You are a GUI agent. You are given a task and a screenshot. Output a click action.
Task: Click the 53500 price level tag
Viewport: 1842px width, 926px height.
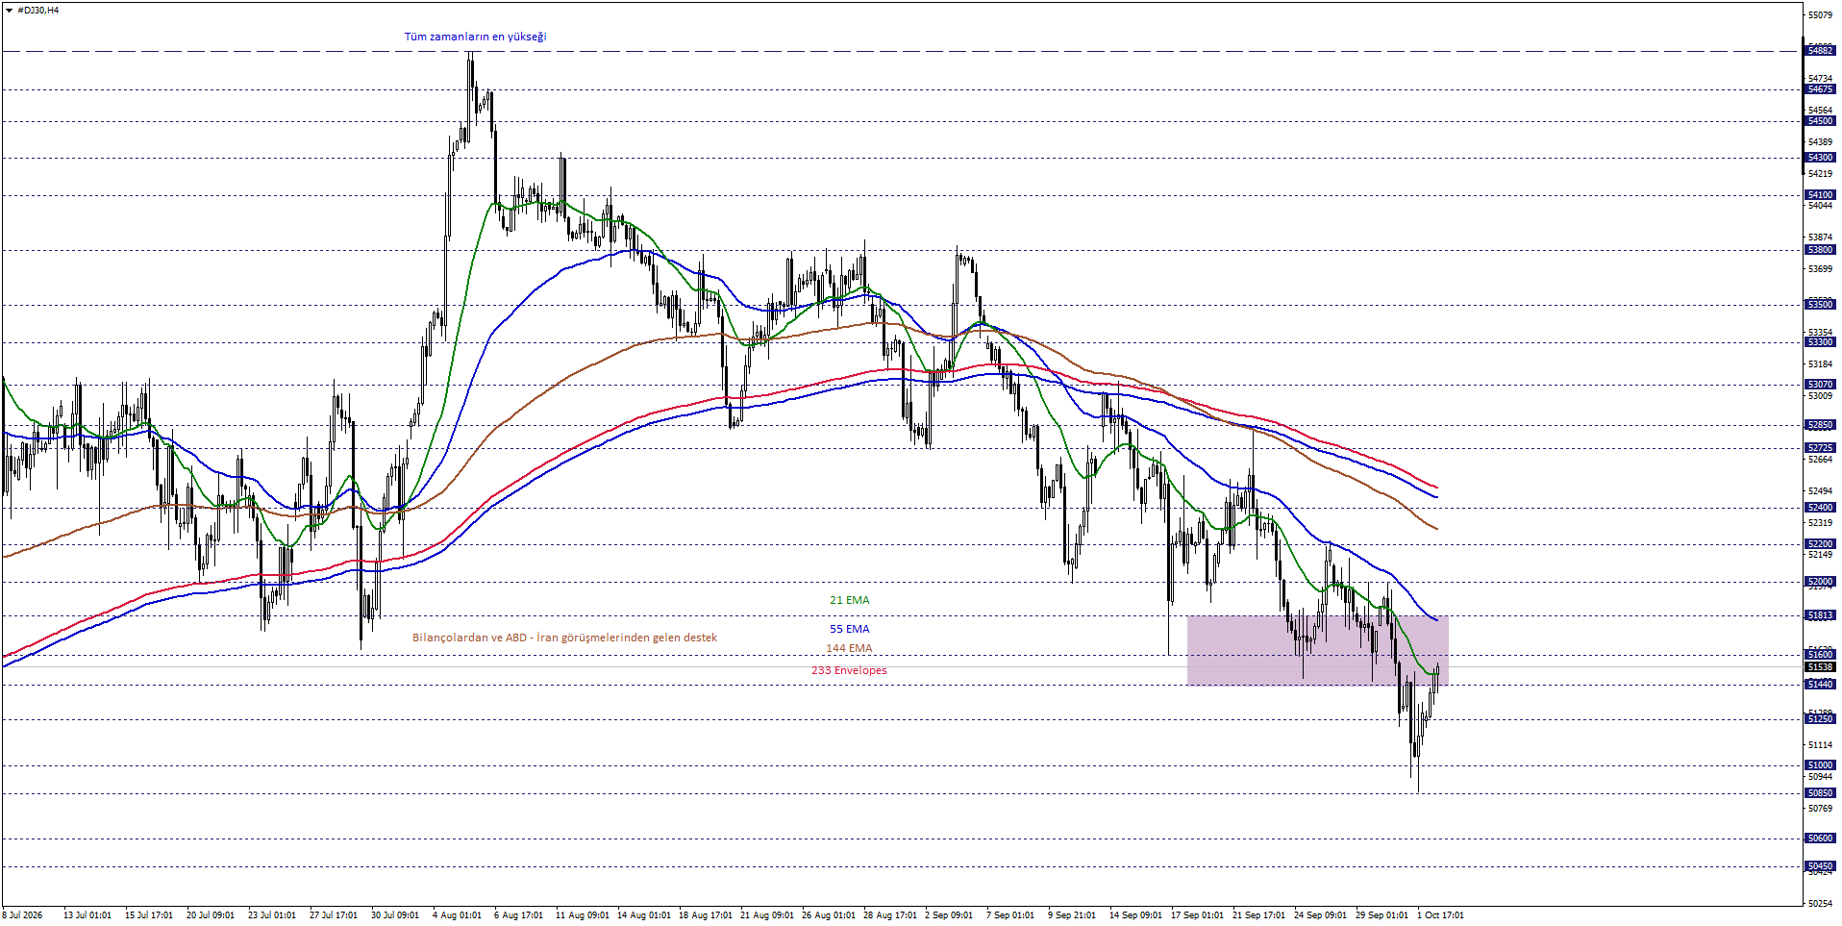click(x=1820, y=305)
